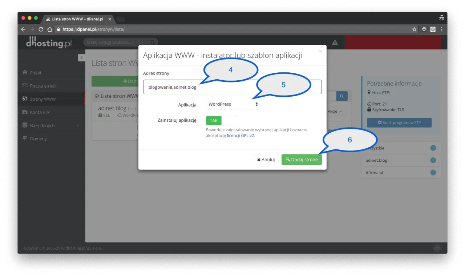Bookmark this page with the star icon

[x=414, y=29]
